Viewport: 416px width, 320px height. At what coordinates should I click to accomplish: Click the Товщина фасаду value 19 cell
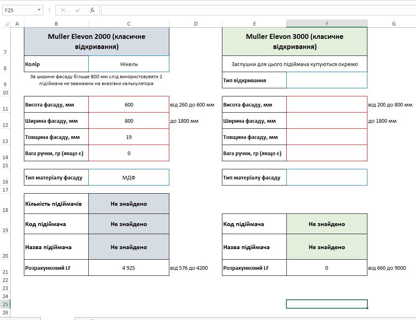pyautogui.click(x=129, y=137)
